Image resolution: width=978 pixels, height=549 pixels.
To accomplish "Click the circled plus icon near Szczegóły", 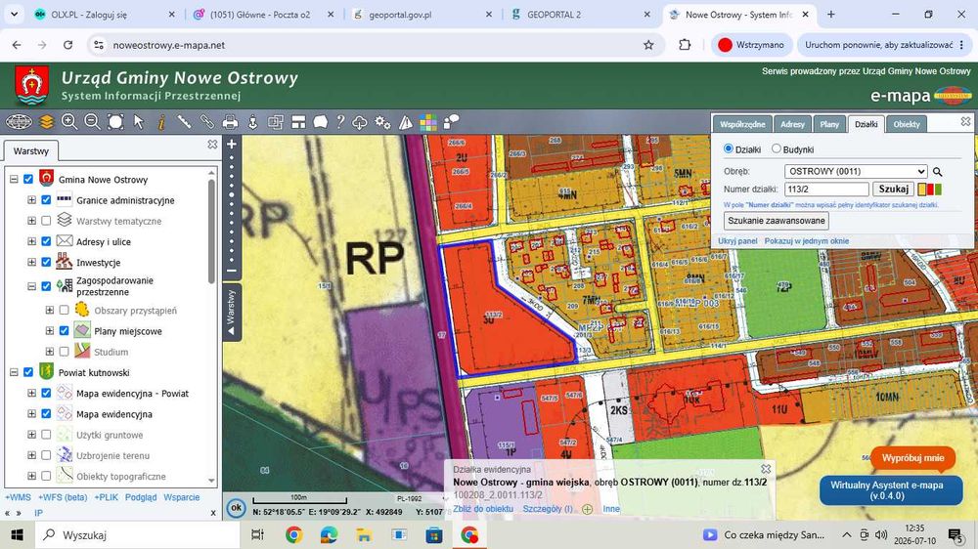I will pyautogui.click(x=587, y=509).
